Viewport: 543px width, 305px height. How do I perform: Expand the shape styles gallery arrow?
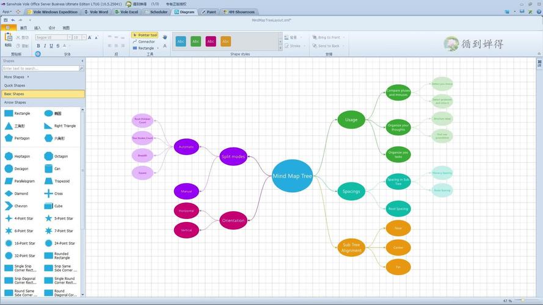click(280, 48)
